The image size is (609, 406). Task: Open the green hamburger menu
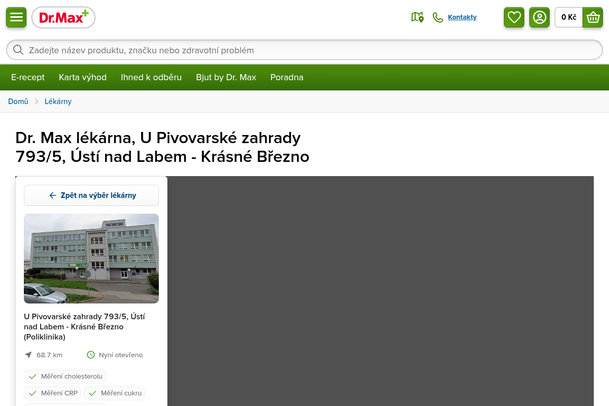pos(16,17)
